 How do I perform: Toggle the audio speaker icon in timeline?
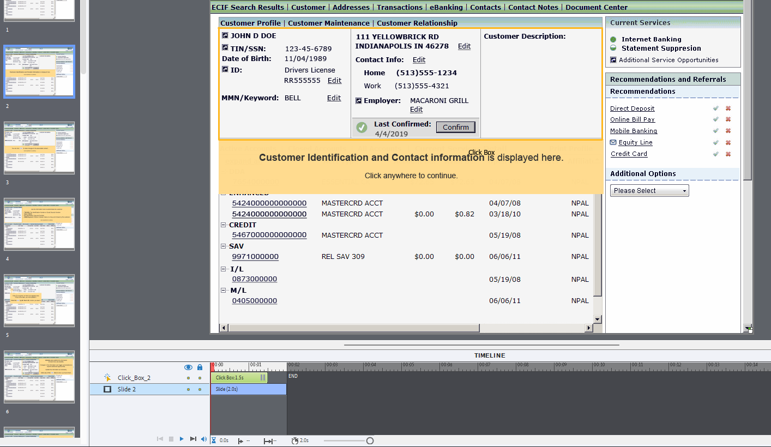204,439
